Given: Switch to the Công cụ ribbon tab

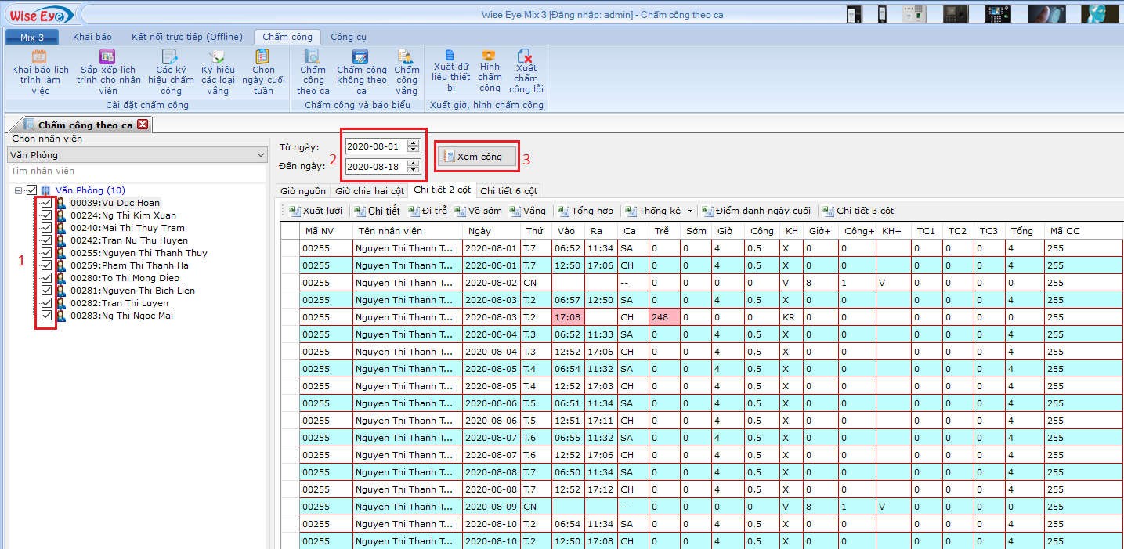Looking at the screenshot, I should point(348,37).
